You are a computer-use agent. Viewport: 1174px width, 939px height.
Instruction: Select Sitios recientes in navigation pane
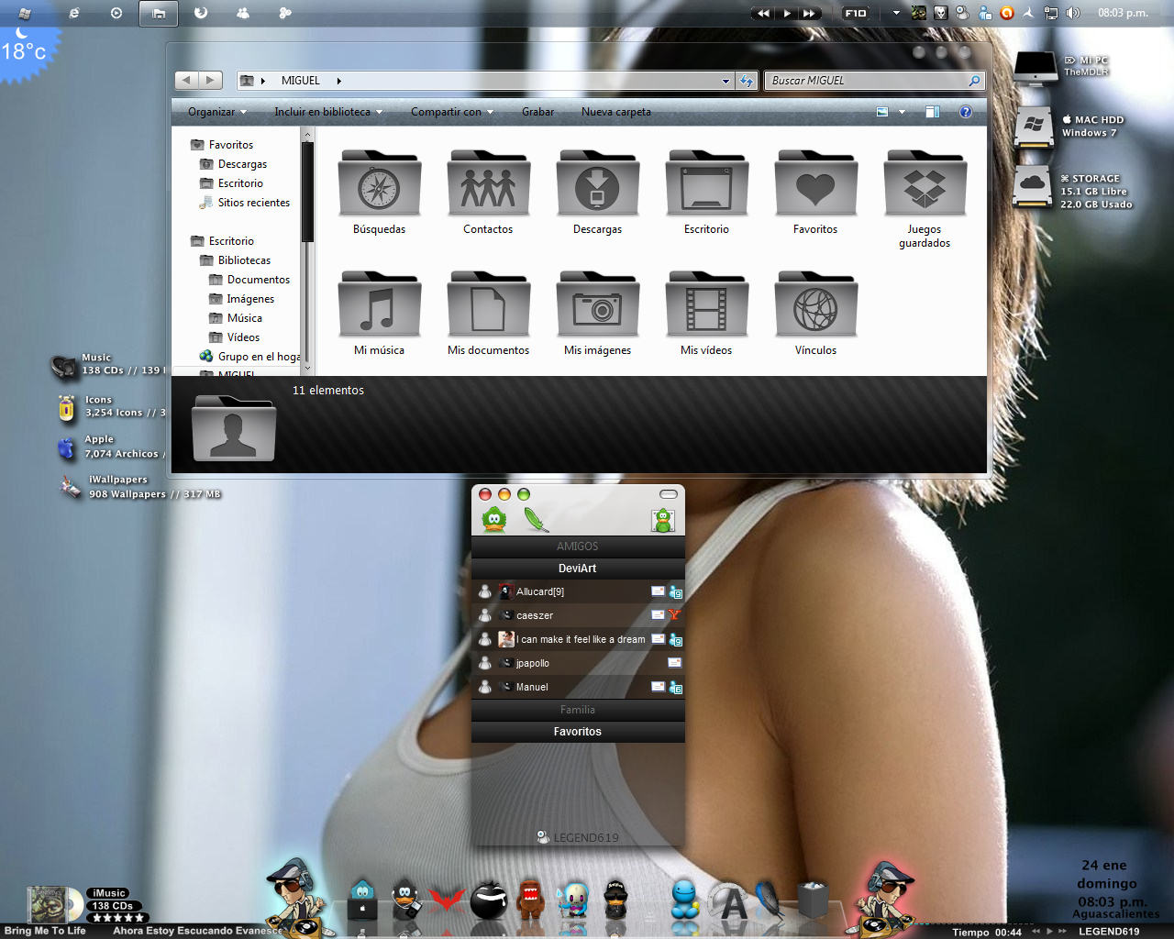tap(253, 203)
